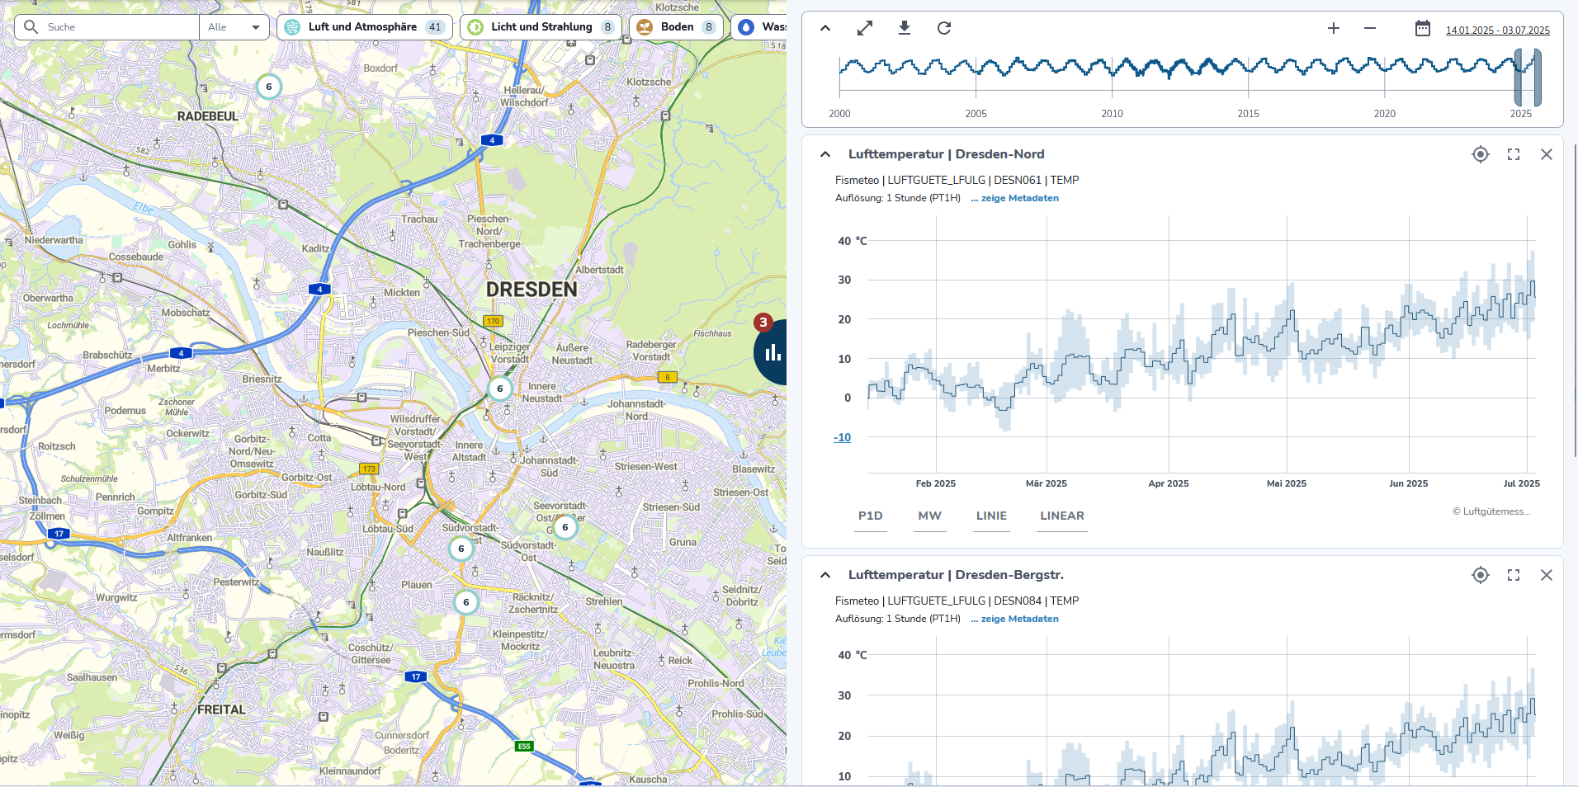Image resolution: width=1578 pixels, height=787 pixels.
Task: Close the Dresden-Nord chart panel
Action: point(1547,154)
